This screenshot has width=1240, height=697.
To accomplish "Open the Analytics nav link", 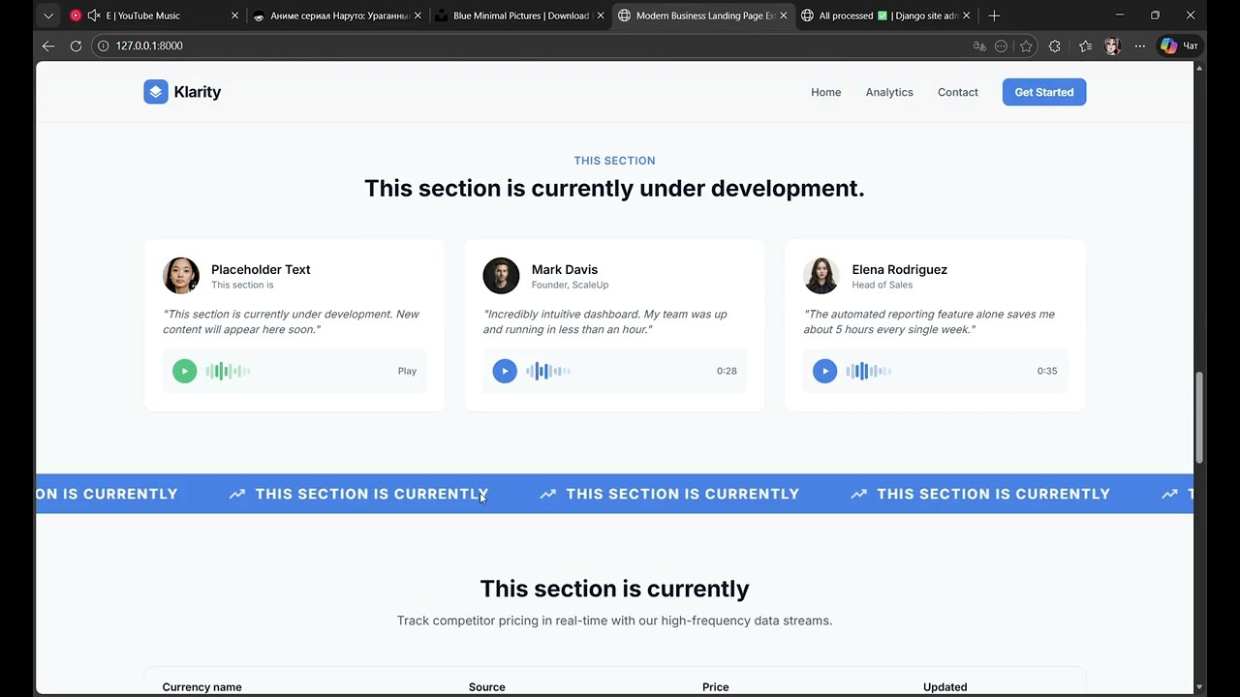I will [889, 92].
